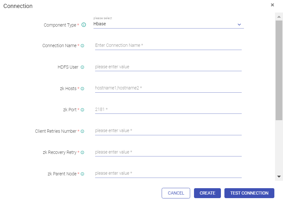The image size is (283, 201).
Task: Click the scrollbar up arrow
Action: (279, 17)
